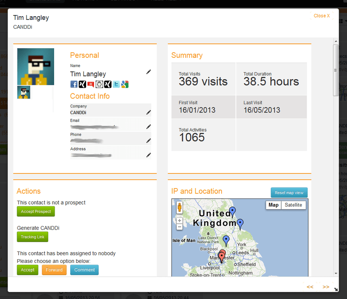Reset map view
347x299 pixels.
[289, 193]
